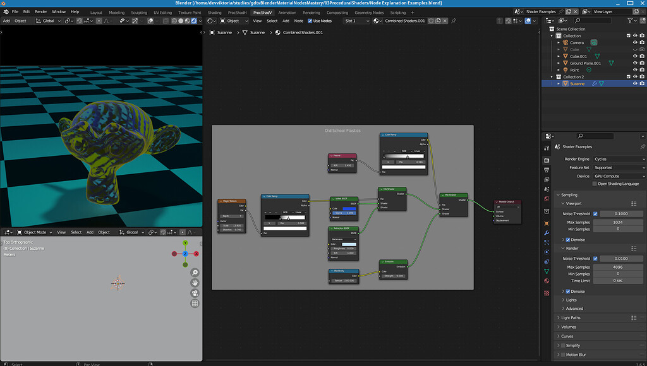This screenshot has width=647, height=366.
Task: Open the Render Properties tab icon
Action: pos(547,159)
